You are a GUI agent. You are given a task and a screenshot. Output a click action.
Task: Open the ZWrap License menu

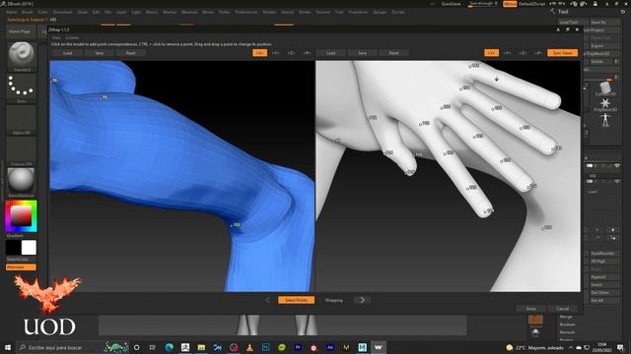(x=72, y=37)
